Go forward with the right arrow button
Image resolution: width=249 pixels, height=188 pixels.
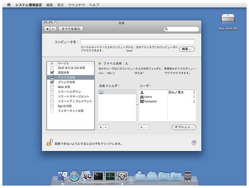53,29
